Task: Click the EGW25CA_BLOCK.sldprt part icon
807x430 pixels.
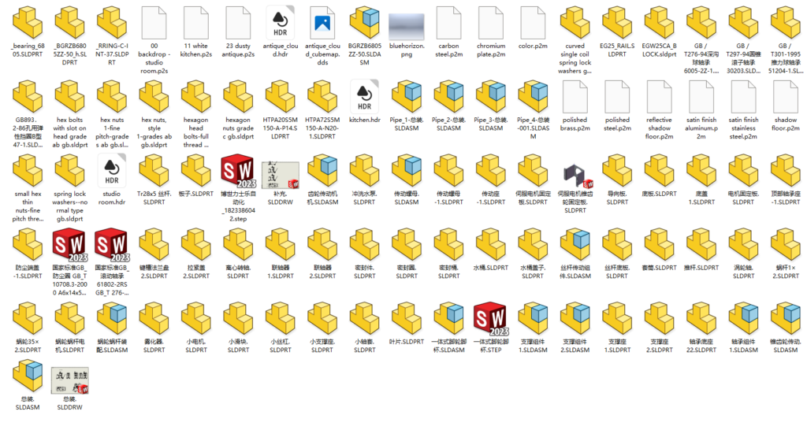Action: tap(660, 23)
